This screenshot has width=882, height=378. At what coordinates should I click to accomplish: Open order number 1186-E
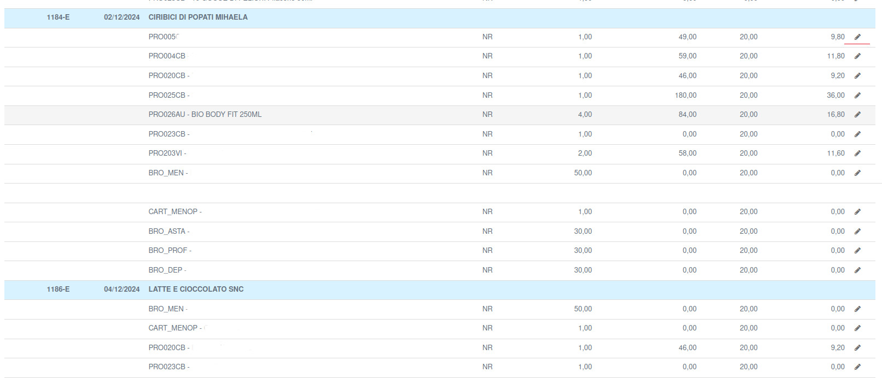58,290
